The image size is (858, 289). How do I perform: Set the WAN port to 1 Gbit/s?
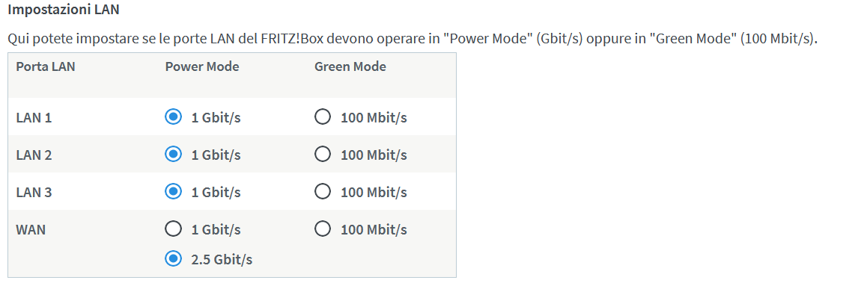click(x=173, y=229)
